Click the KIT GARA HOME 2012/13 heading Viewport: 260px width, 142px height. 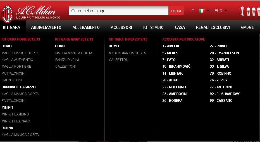pyautogui.click(x=21, y=39)
